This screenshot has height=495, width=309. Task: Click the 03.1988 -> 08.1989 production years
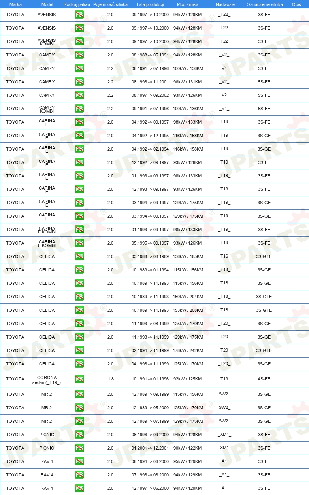(x=150, y=256)
